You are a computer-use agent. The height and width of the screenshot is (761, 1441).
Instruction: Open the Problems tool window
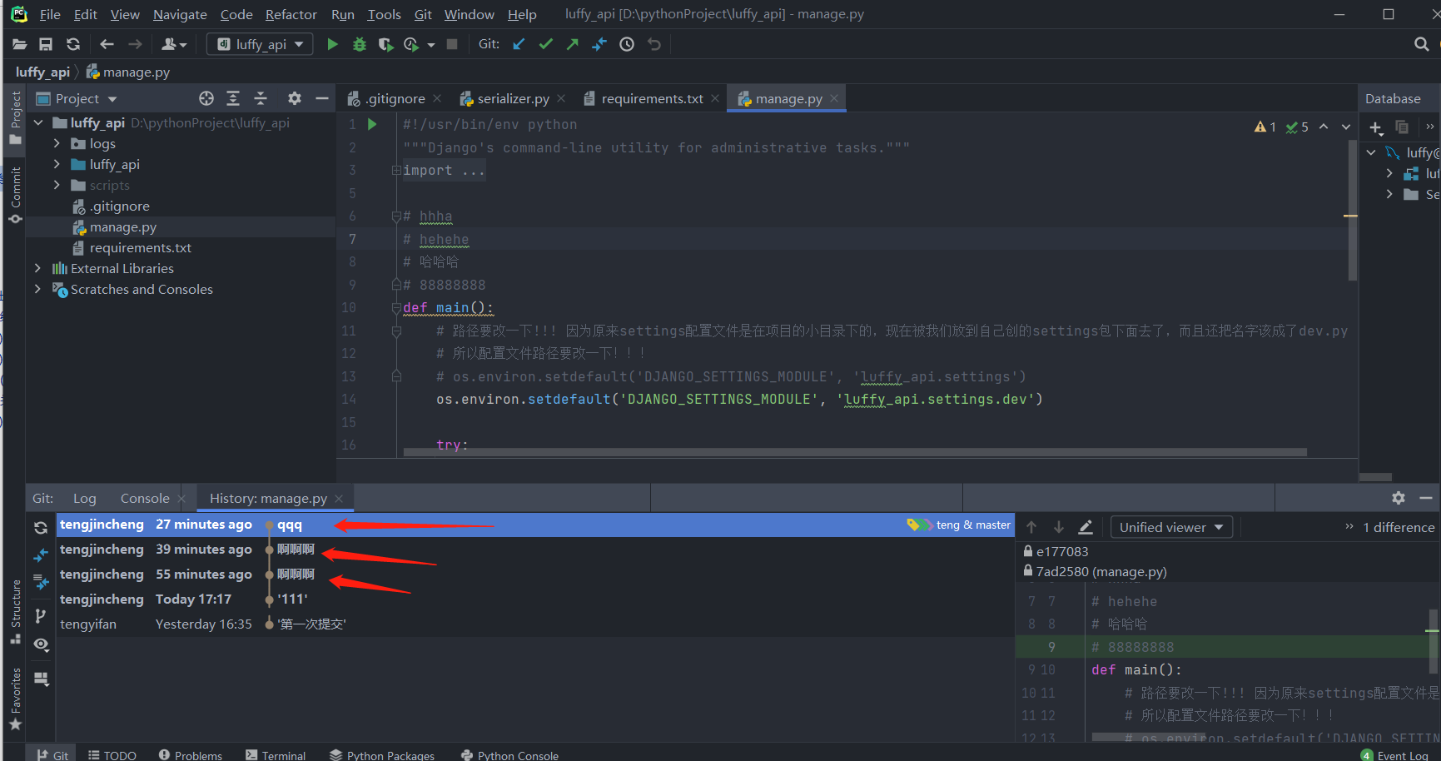pyautogui.click(x=191, y=755)
